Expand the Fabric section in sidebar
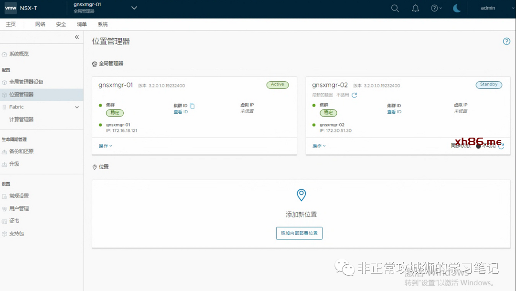This screenshot has height=291, width=516. 77,107
